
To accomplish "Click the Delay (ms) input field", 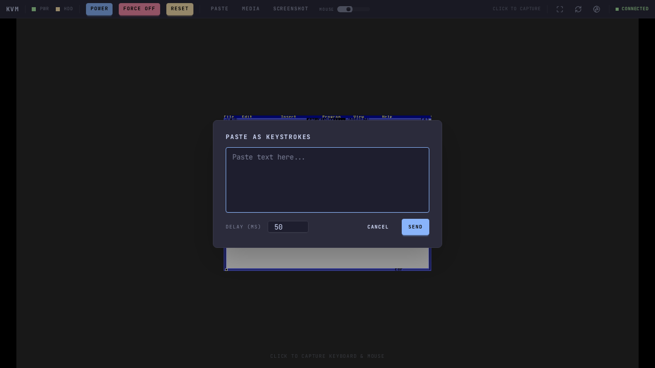I will [288, 227].
